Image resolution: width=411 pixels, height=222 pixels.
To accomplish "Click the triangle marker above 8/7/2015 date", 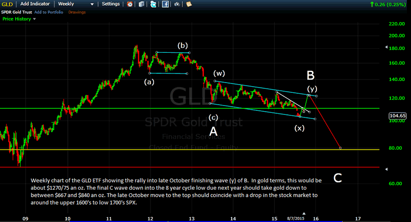I will pos(304,214).
